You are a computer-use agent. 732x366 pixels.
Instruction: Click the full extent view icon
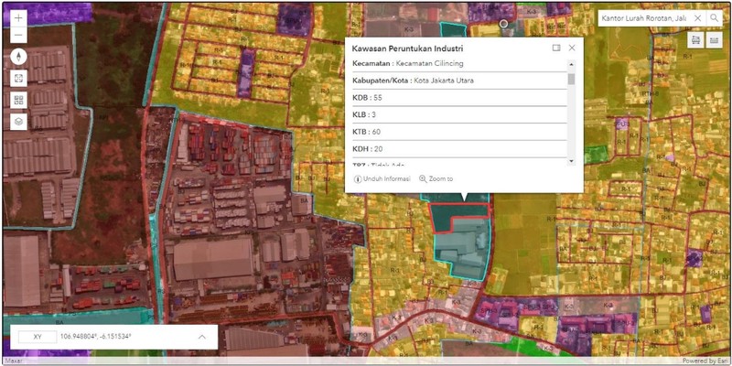point(19,79)
